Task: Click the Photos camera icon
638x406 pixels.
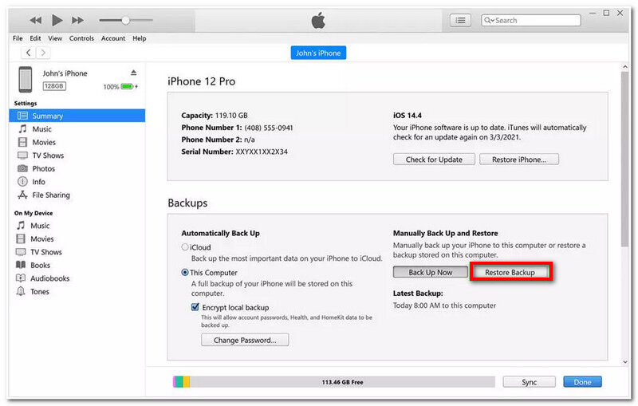Action: tap(23, 168)
